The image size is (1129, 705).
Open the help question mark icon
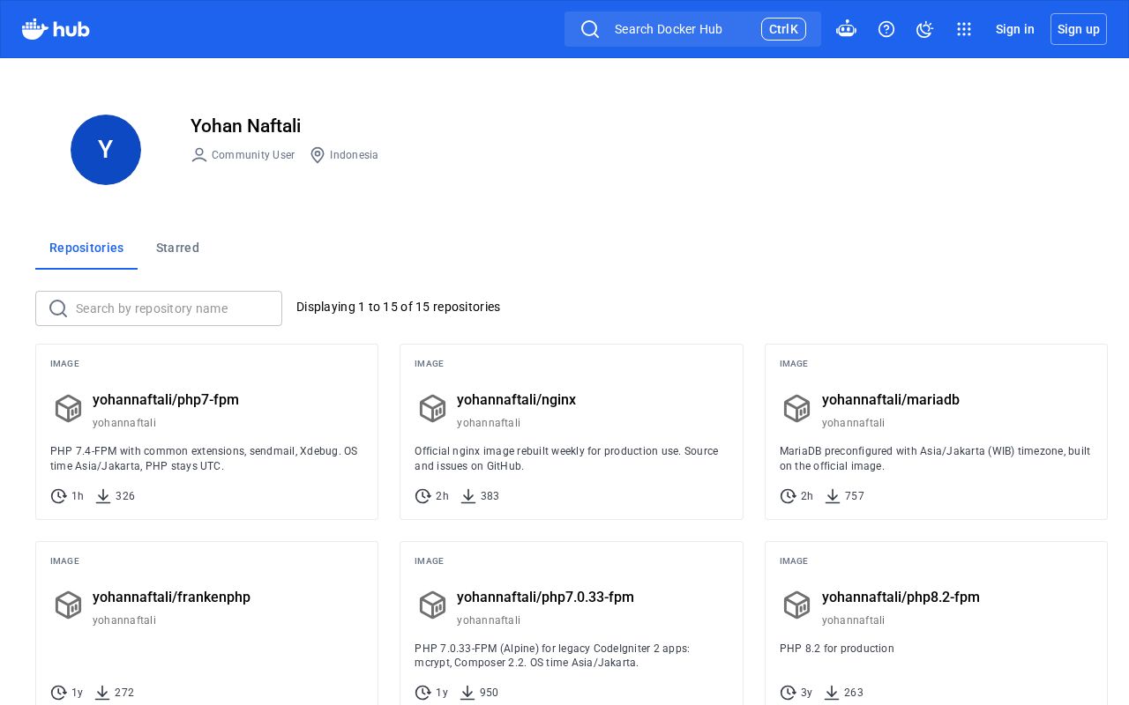coord(886,29)
